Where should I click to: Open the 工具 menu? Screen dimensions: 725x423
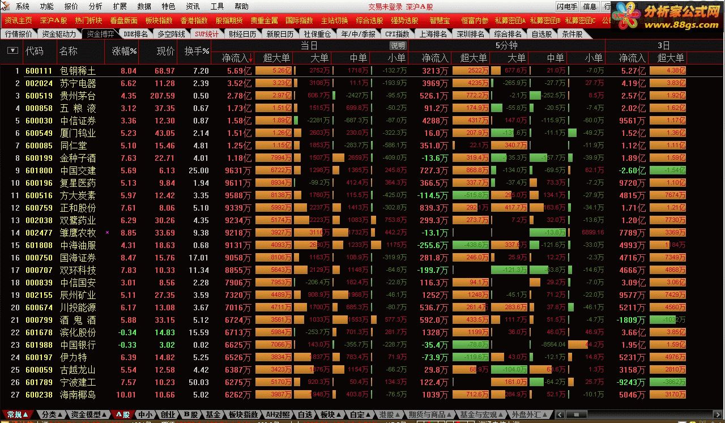[217, 6]
